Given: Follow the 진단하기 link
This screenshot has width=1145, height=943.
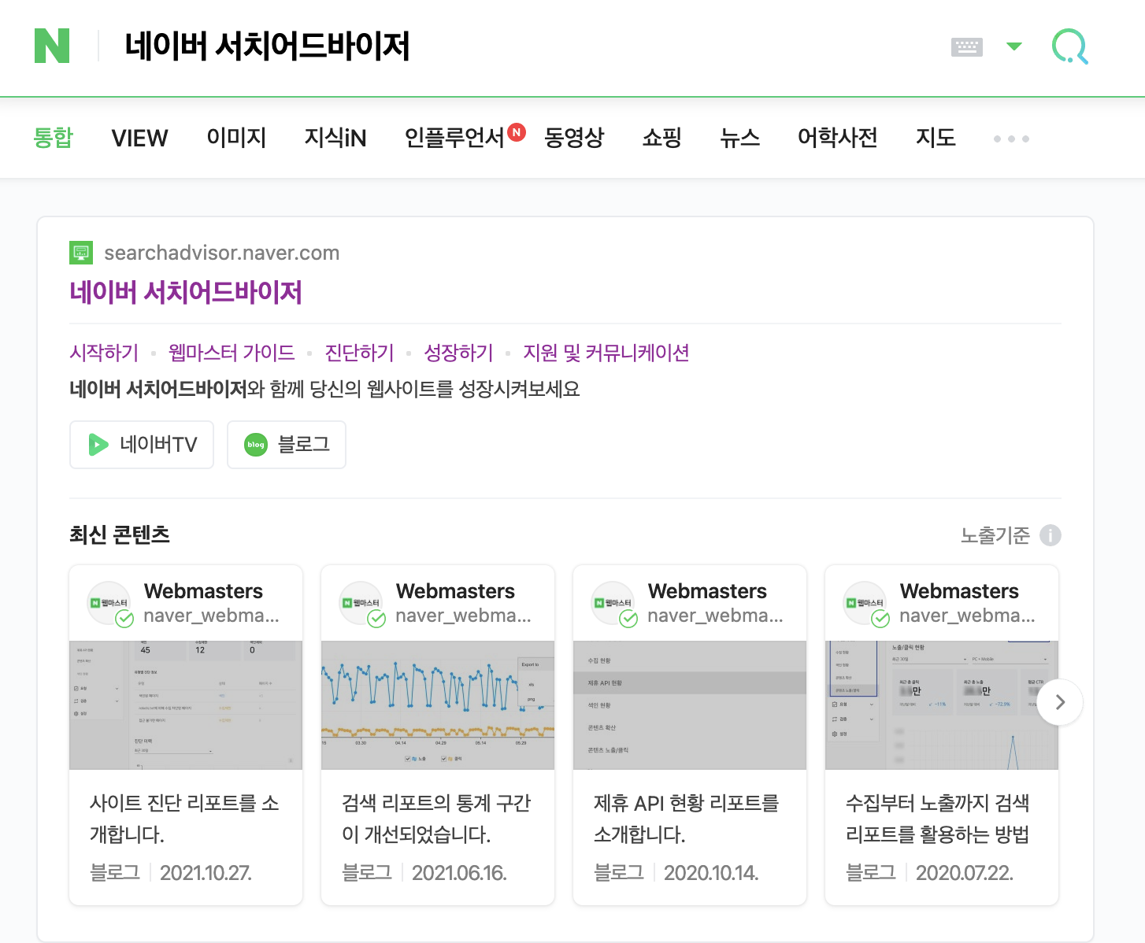Looking at the screenshot, I should [x=359, y=353].
